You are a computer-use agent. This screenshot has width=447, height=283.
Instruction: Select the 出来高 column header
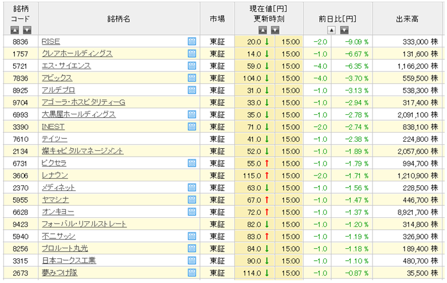pos(407,19)
